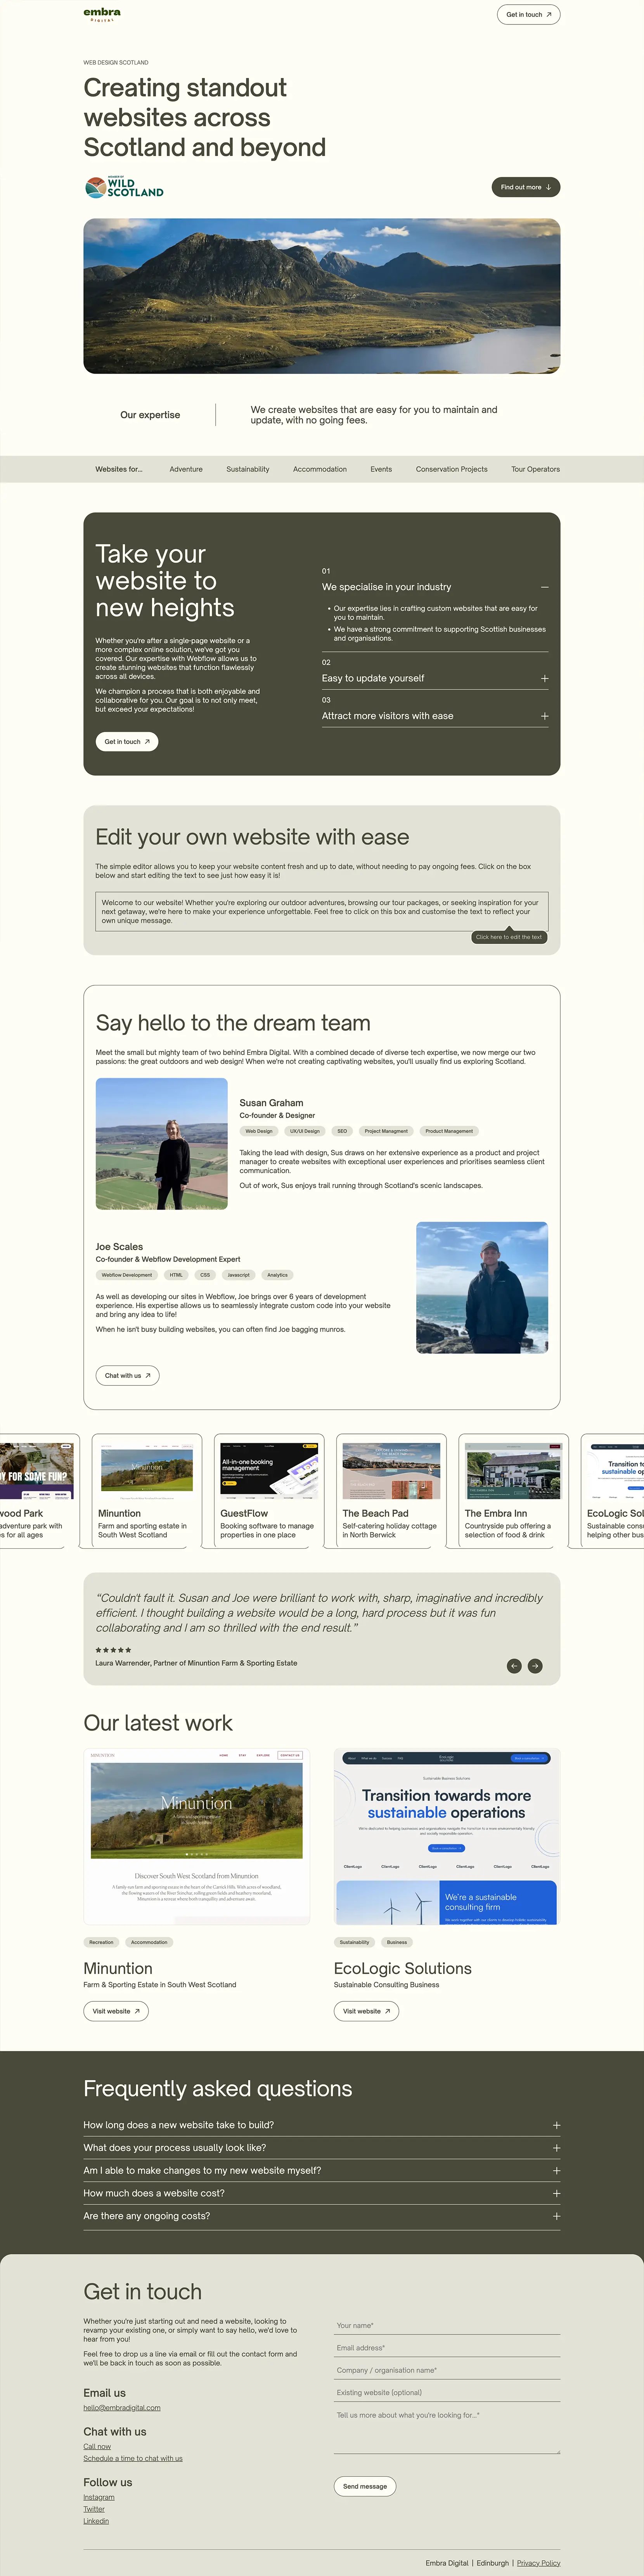Open The Embra Inn carousel card
Viewport: 644px width, 2576px height.
pos(513,1491)
